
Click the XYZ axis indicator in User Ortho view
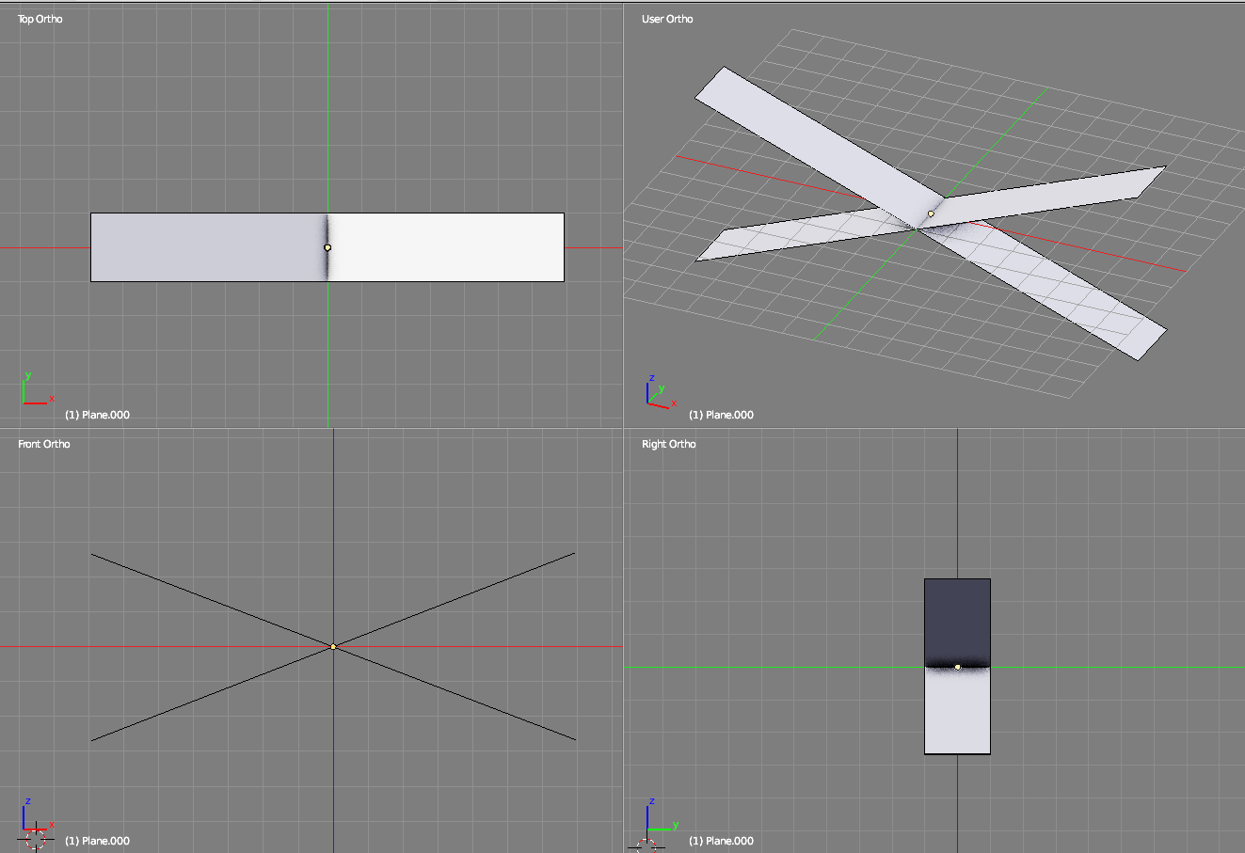pos(661,391)
